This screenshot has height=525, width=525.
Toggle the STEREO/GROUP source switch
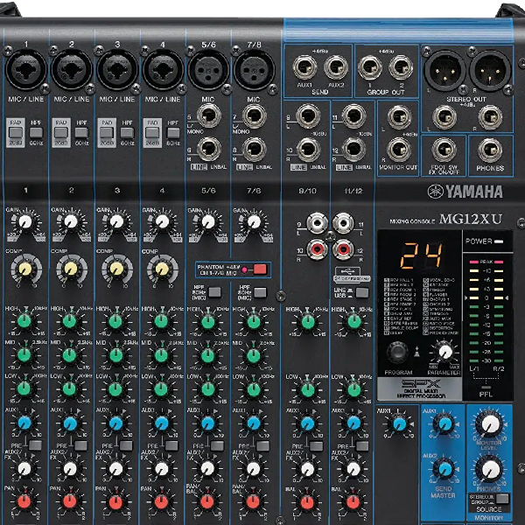(502, 499)
